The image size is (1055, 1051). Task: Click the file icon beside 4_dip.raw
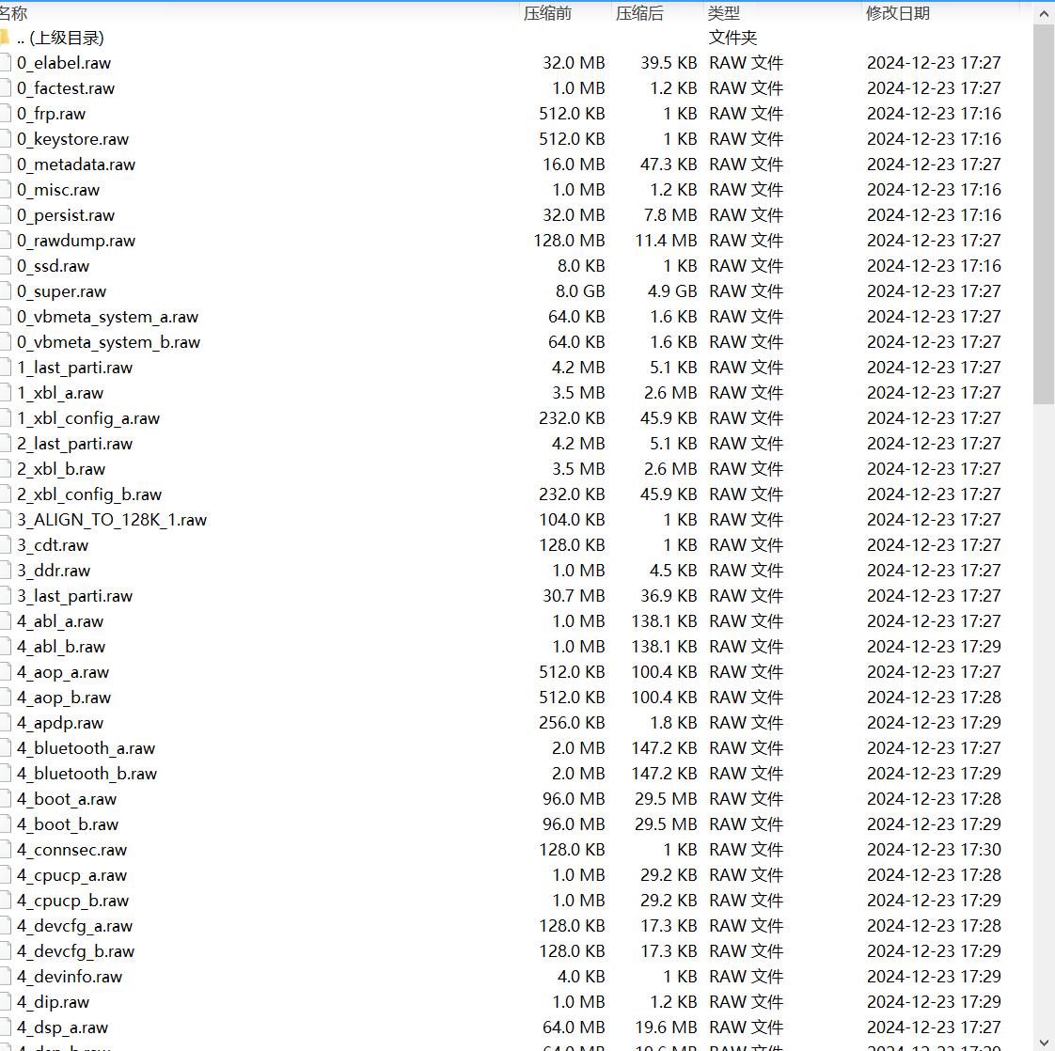[5, 1002]
